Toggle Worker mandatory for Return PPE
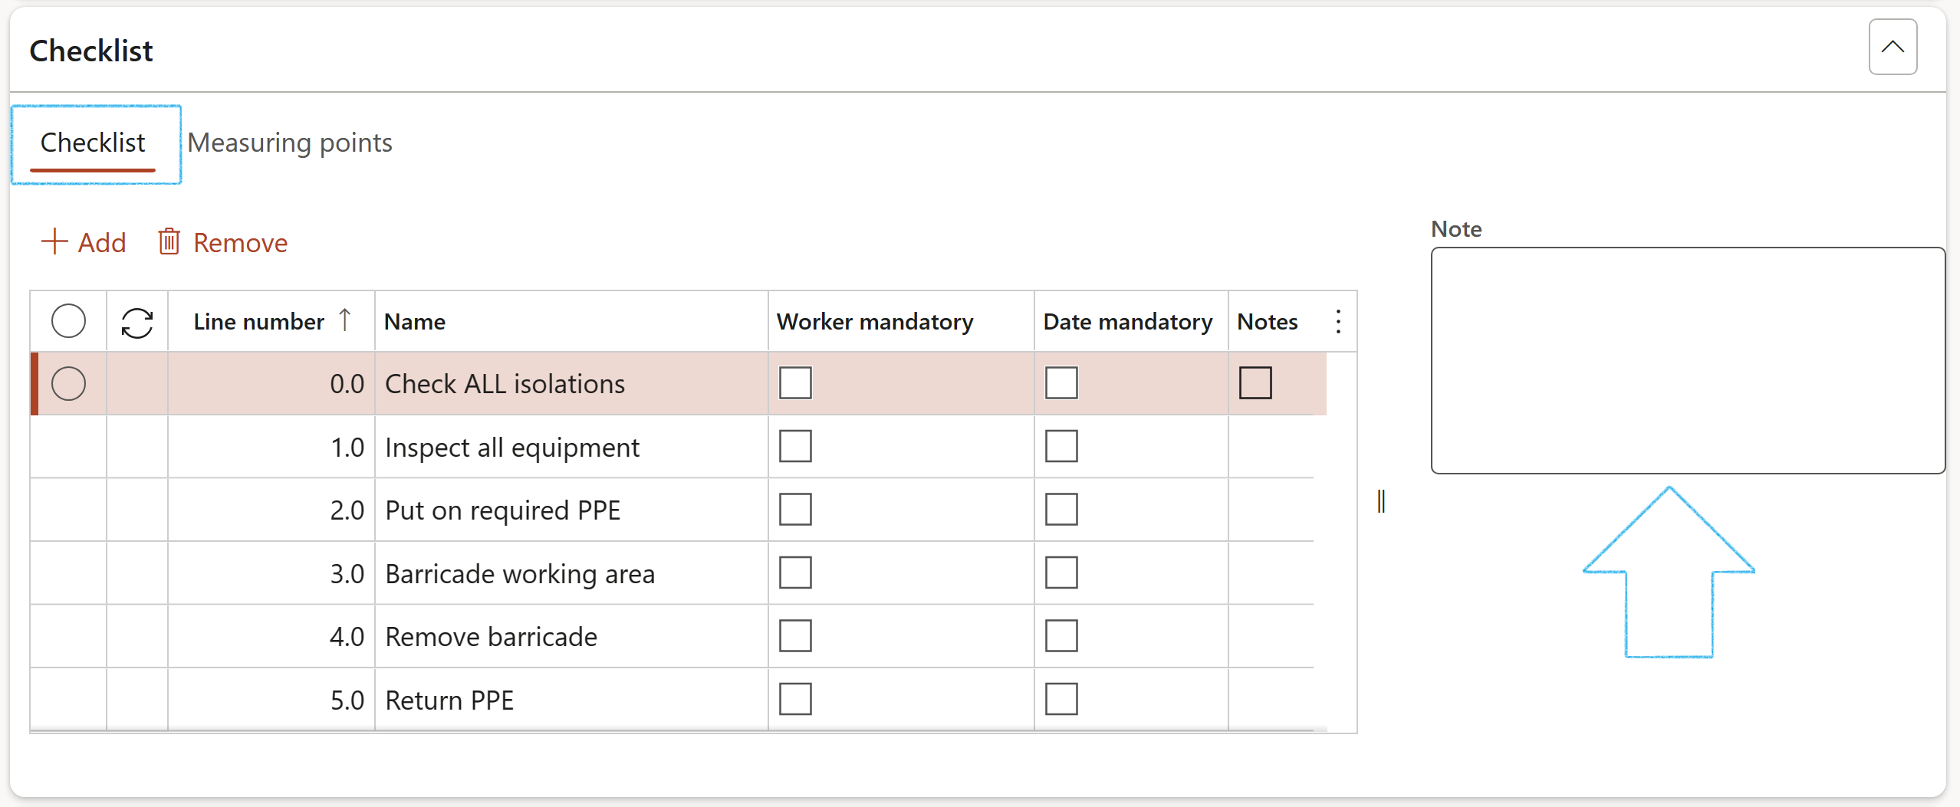The height and width of the screenshot is (807, 1960). point(795,699)
